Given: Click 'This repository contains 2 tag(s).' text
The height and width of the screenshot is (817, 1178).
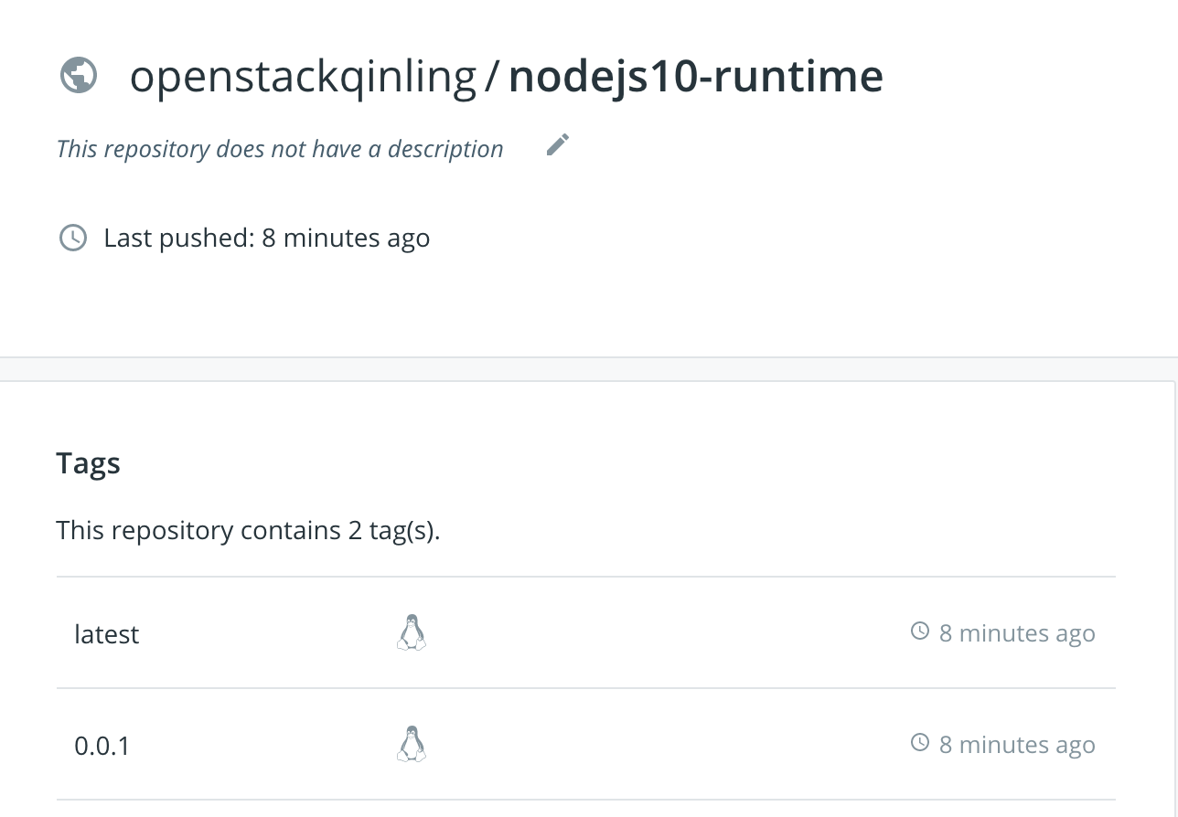Looking at the screenshot, I should click(248, 530).
